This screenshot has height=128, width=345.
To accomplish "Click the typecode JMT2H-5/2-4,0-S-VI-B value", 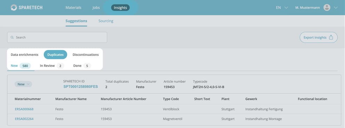I will point(209,87).
